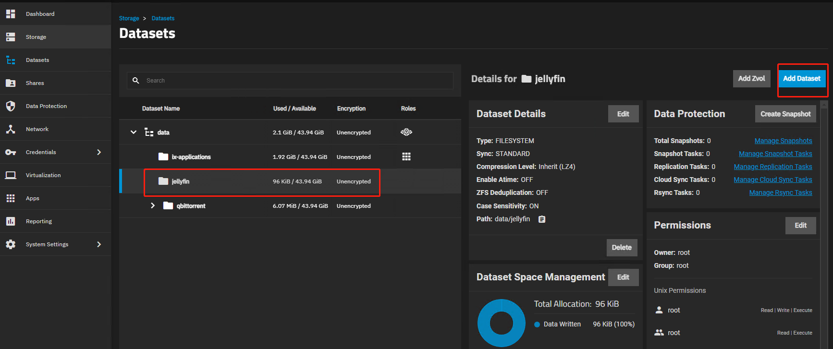Click the Add Dataset button
Viewport: 833px width, 349px height.
click(802, 79)
